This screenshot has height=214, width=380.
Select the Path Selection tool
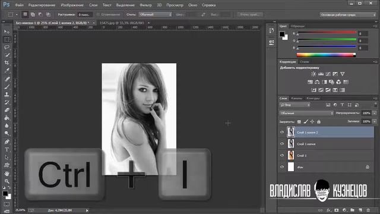pyautogui.click(x=7, y=157)
